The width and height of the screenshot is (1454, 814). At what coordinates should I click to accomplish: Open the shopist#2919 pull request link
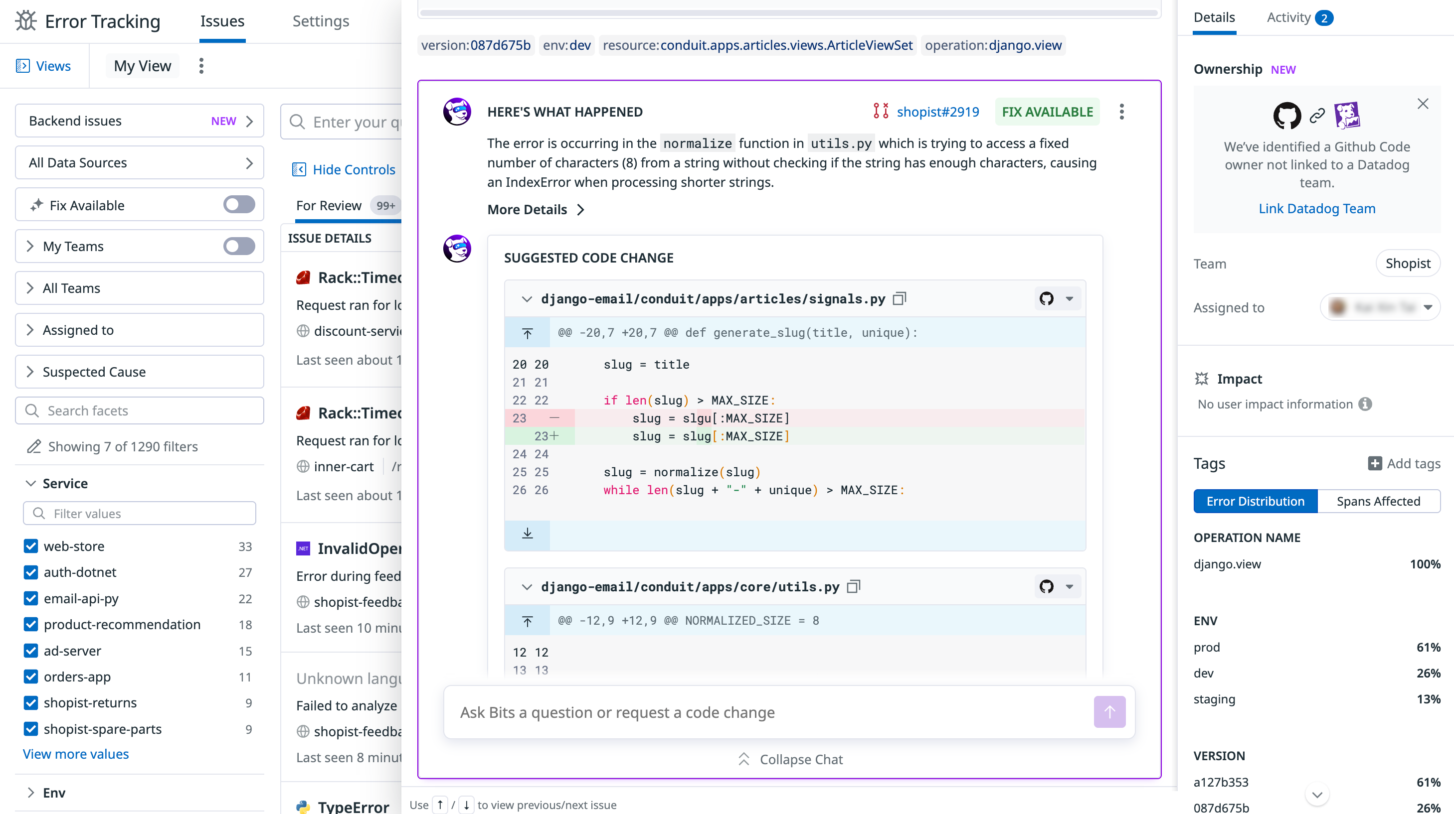[937, 112]
